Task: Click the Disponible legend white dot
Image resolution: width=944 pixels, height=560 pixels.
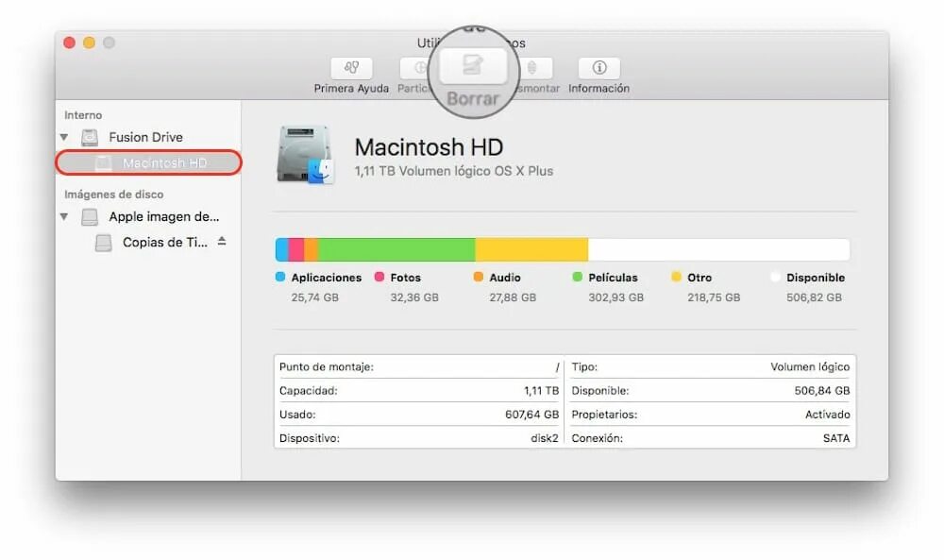Action: [775, 277]
